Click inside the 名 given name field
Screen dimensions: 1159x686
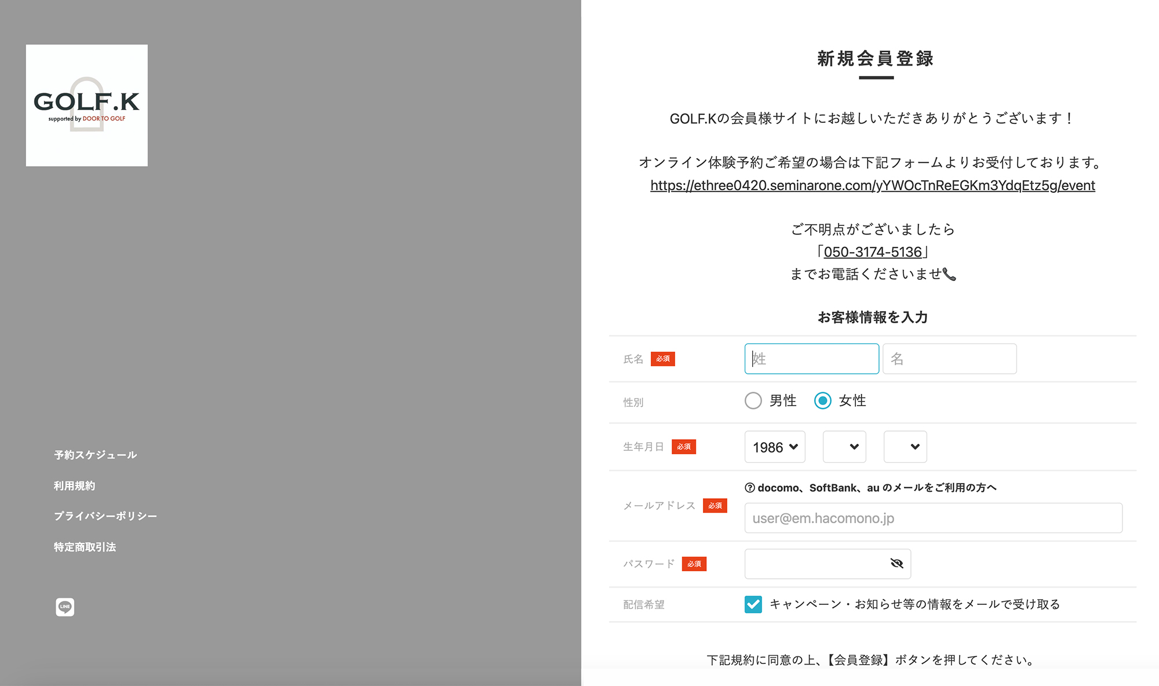point(949,359)
